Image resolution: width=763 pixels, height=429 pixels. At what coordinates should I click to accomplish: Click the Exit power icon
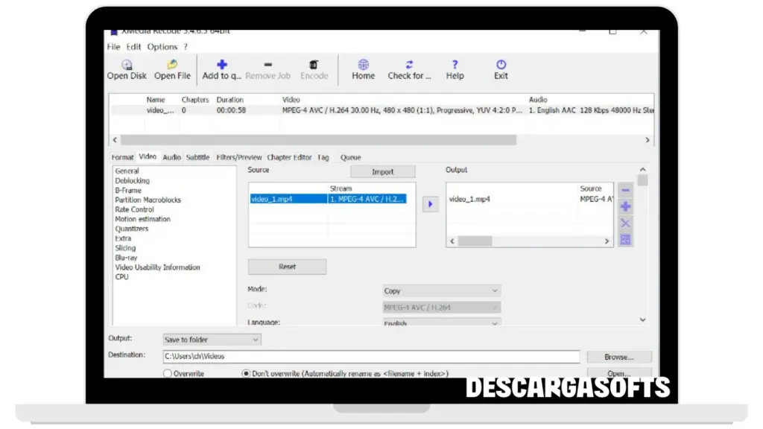tap(501, 65)
